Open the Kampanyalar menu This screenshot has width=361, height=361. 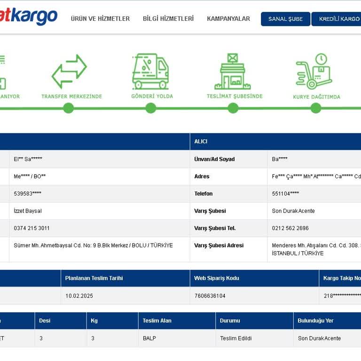(228, 19)
